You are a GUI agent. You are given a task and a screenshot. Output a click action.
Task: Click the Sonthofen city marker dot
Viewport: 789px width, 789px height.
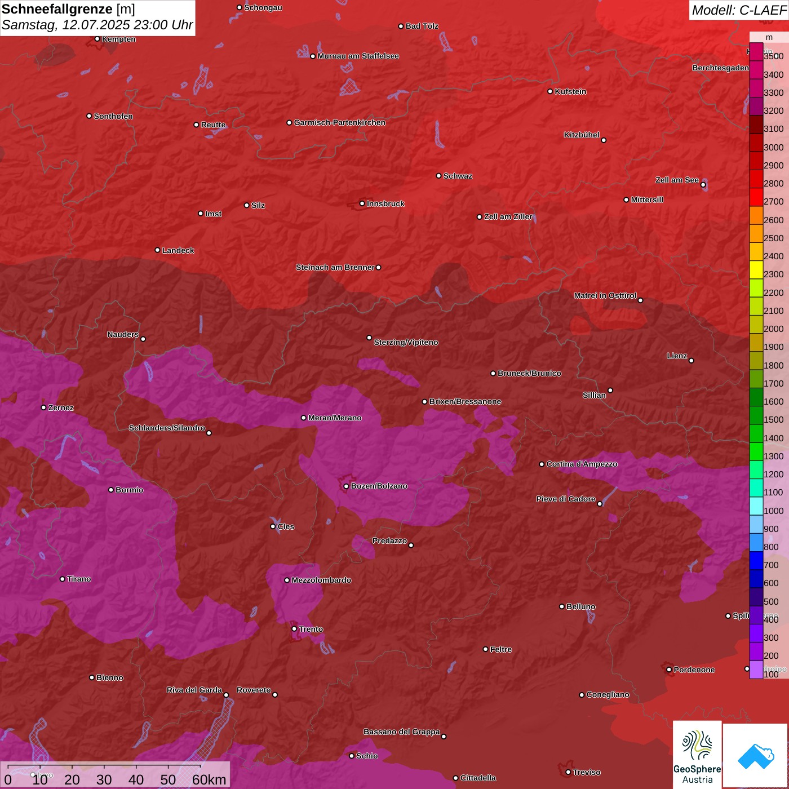pos(89,116)
